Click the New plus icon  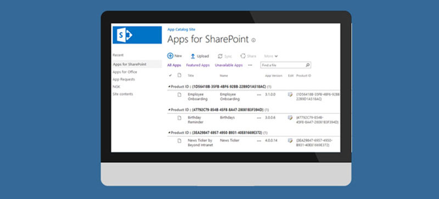(x=170, y=56)
